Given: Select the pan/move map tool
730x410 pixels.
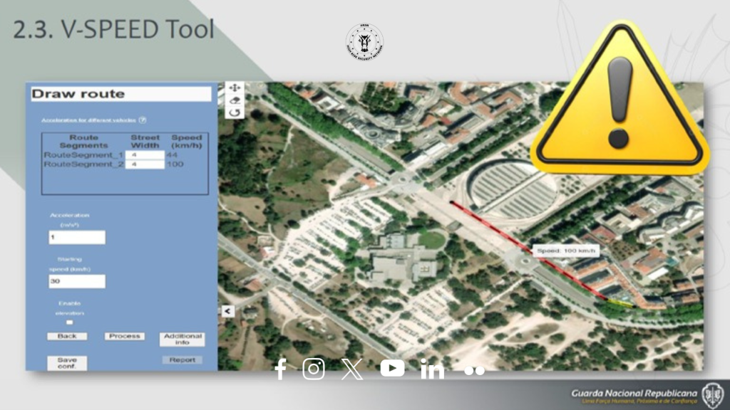Looking at the screenshot, I should pos(235,88).
